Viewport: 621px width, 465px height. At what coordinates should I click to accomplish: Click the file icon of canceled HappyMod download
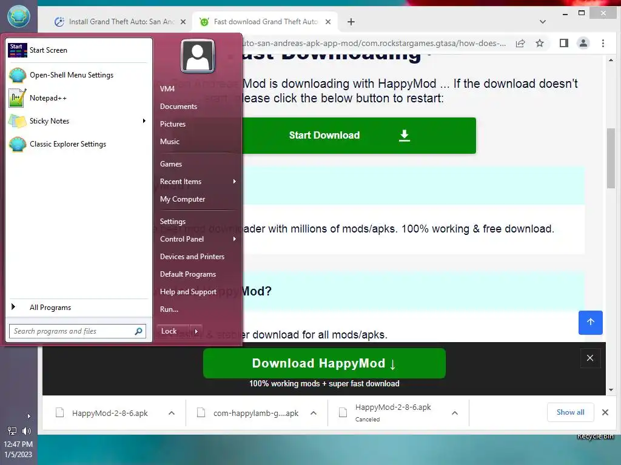pyautogui.click(x=343, y=412)
